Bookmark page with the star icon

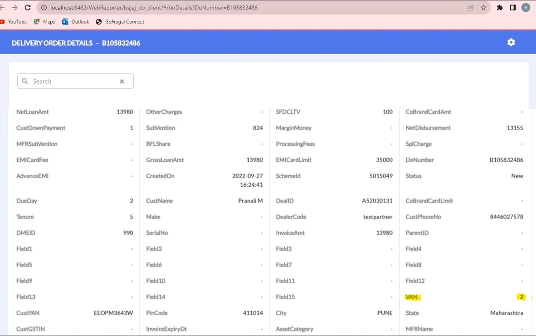click(x=483, y=8)
